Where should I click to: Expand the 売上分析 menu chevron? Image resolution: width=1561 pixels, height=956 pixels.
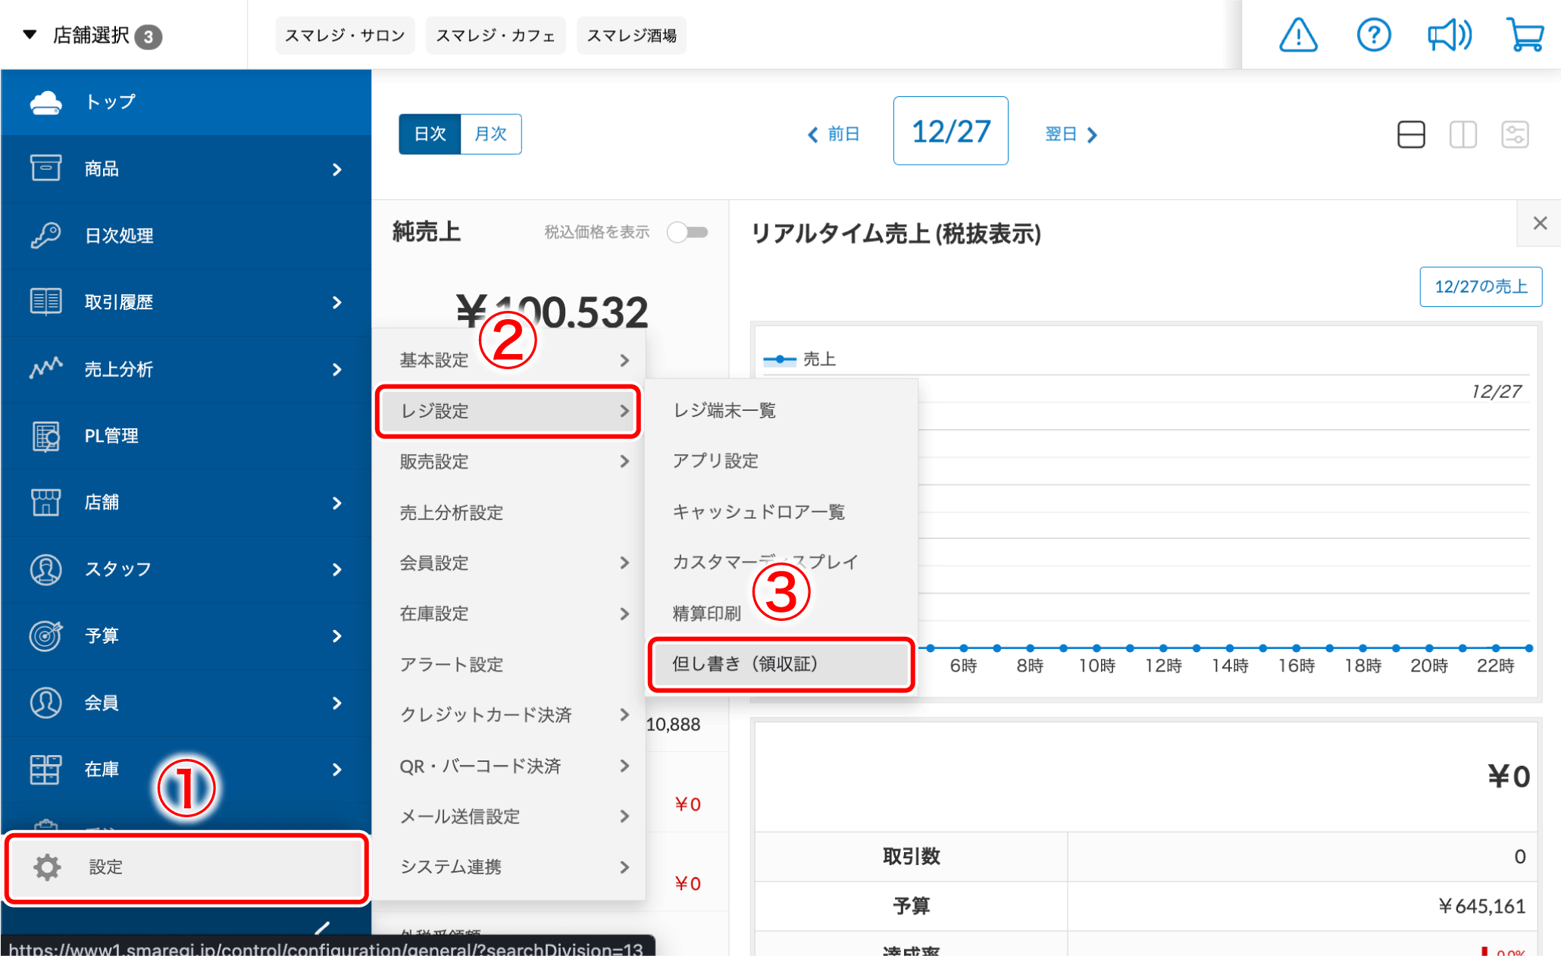point(337,369)
